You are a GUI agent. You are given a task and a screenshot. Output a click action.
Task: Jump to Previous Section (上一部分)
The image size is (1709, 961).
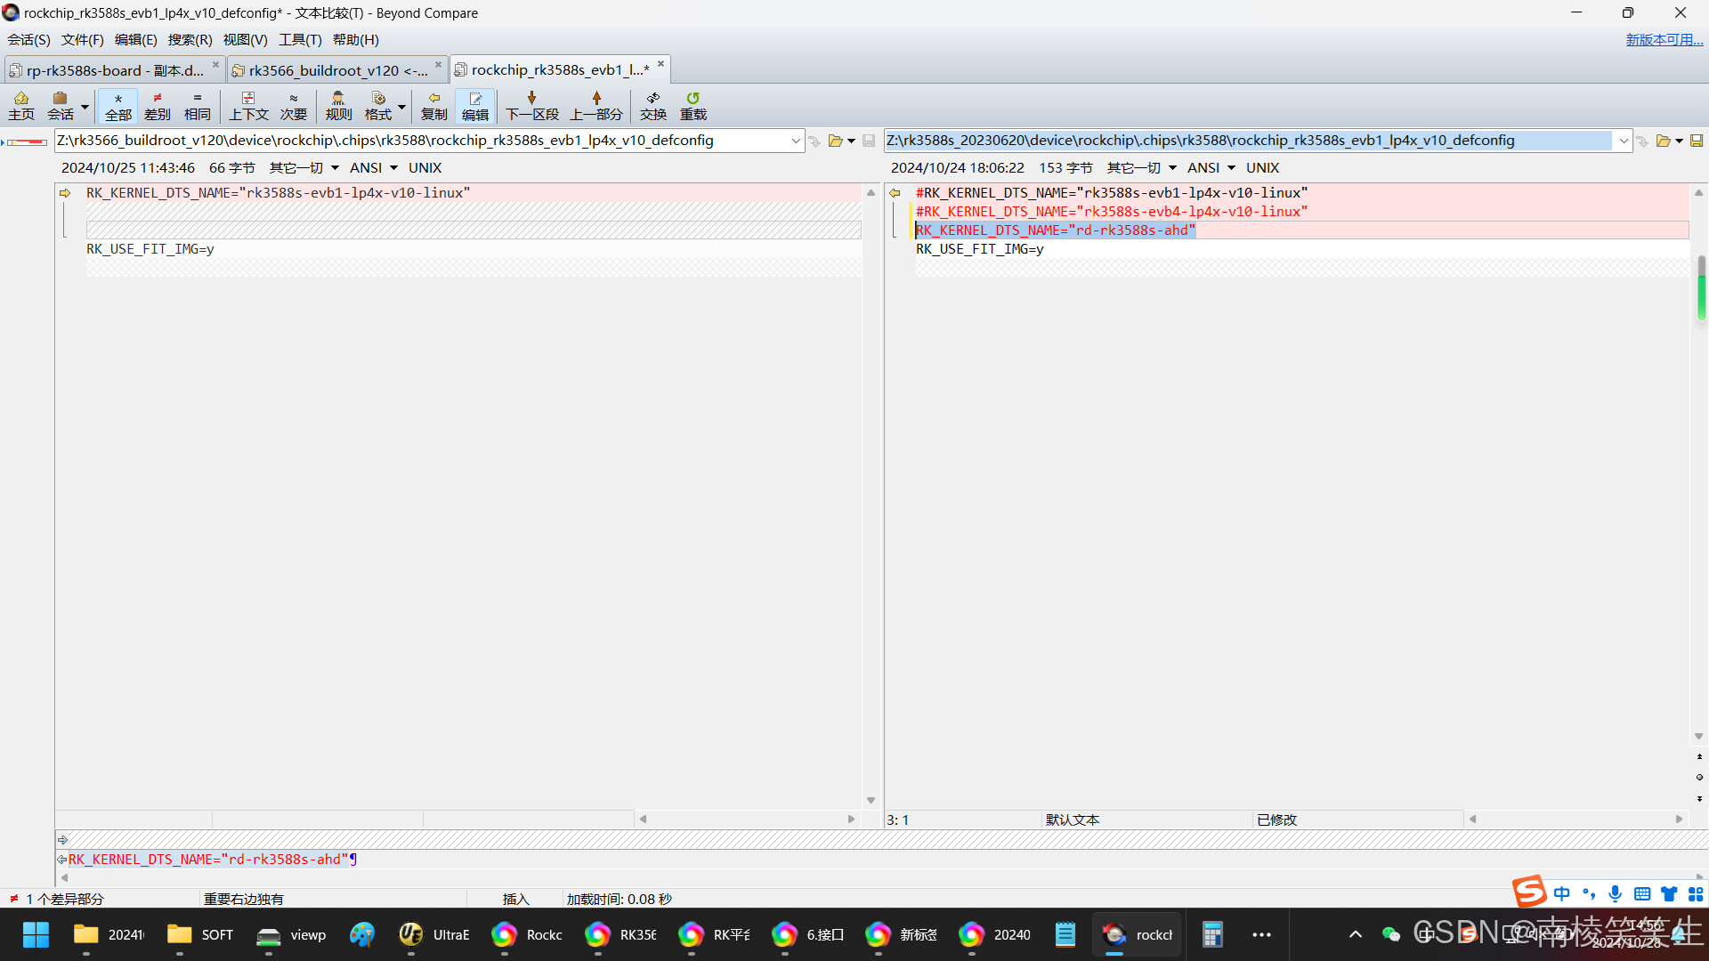tap(595, 105)
